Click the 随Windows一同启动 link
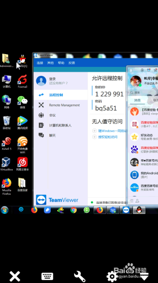 tap(112, 131)
